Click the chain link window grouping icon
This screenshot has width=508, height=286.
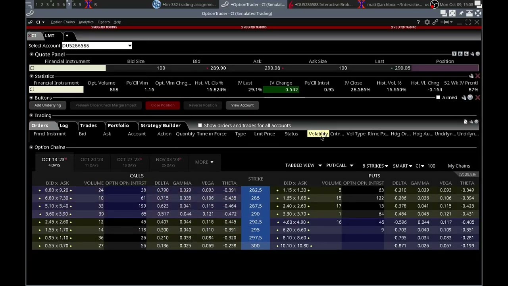point(435,22)
